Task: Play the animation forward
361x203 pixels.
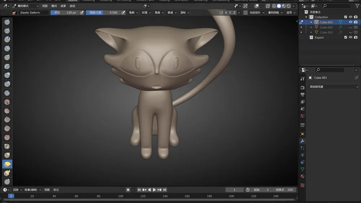Action: pyautogui.click(x=154, y=190)
